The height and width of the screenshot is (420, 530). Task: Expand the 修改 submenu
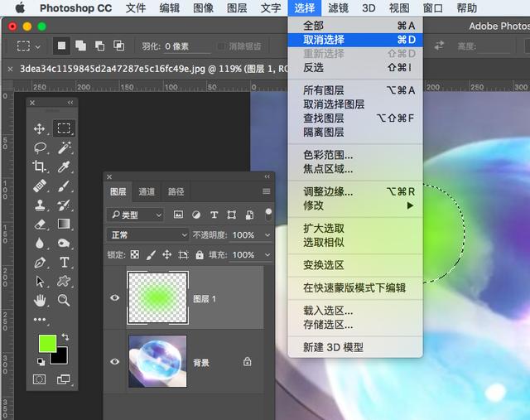355,205
